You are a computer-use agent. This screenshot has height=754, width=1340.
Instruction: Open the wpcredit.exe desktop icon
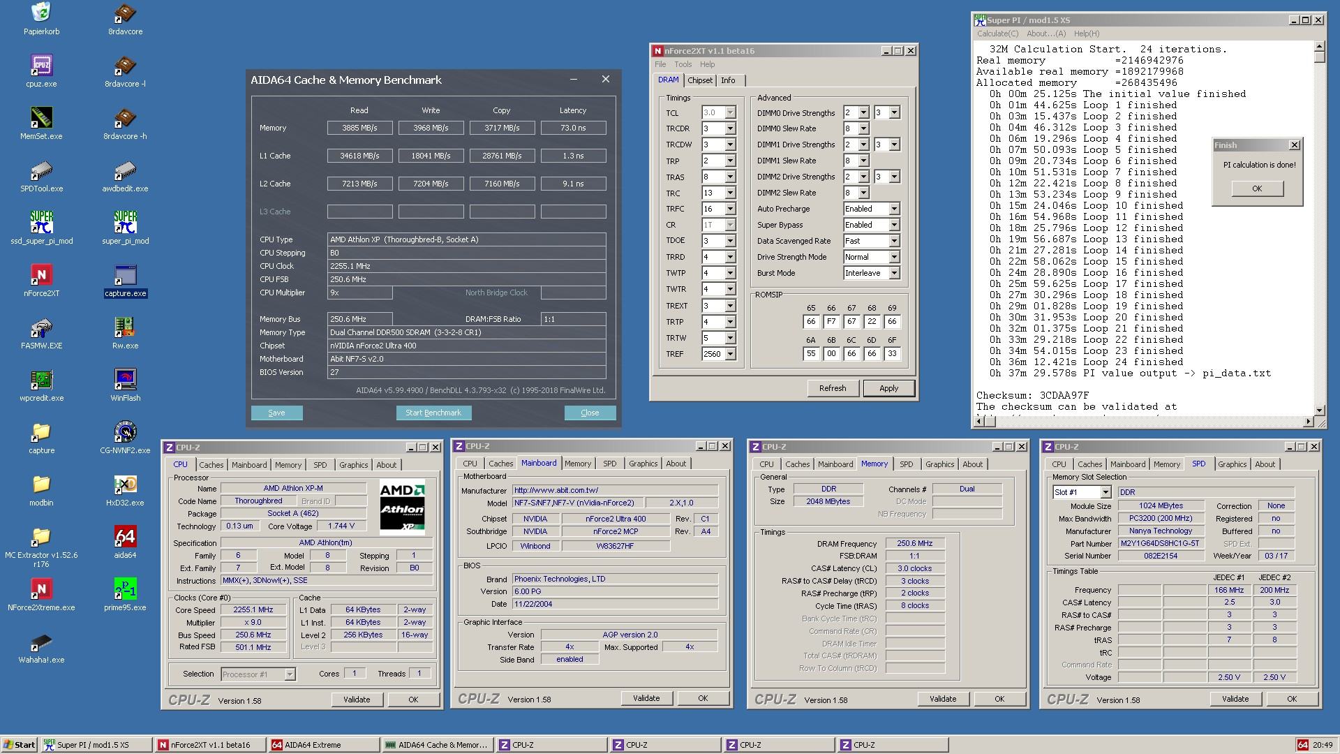(41, 385)
